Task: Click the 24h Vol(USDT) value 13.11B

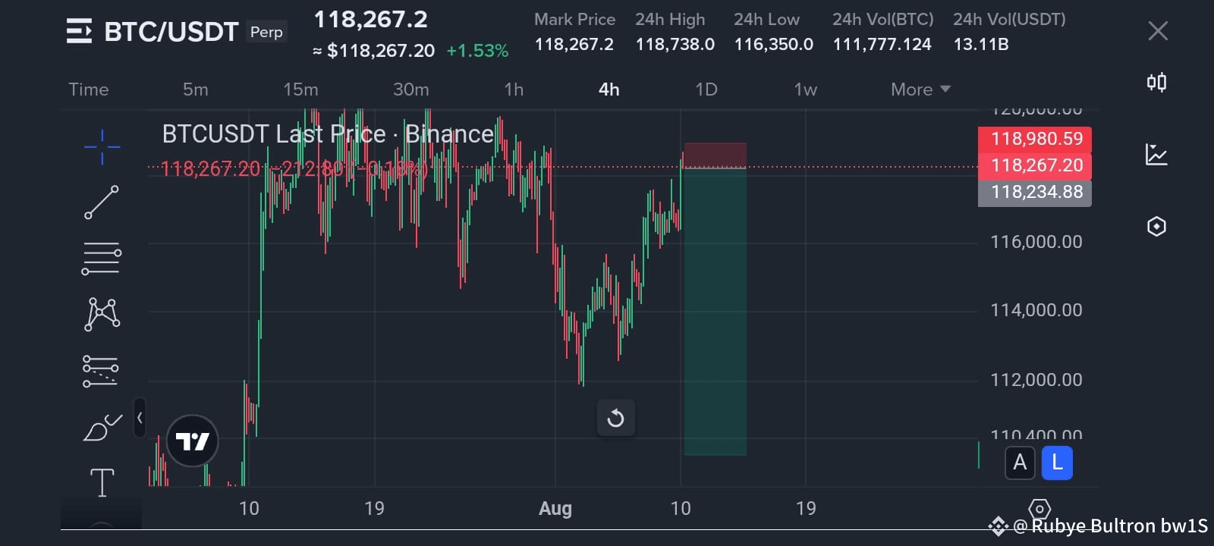Action: tap(981, 45)
